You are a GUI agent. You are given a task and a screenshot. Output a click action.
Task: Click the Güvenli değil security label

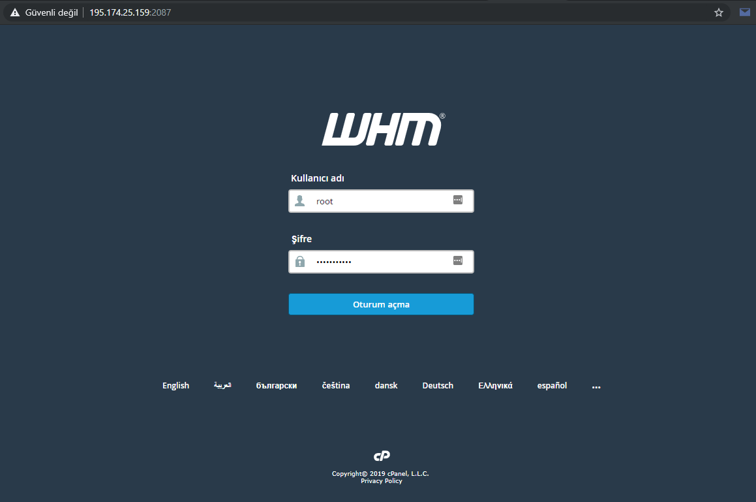click(52, 12)
